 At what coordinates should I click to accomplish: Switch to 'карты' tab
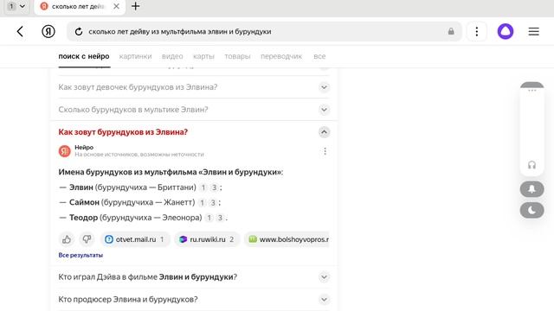(x=203, y=56)
